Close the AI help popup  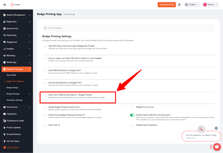click(216, 128)
